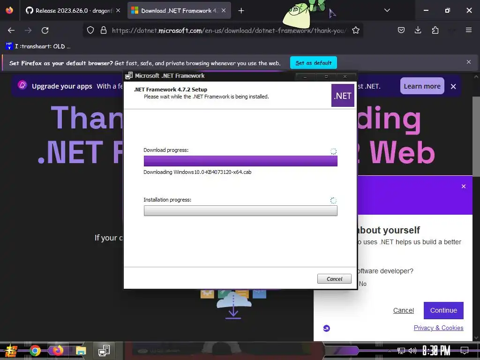This screenshot has width=480, height=360.
Task: Close the Upgrade your apps banner
Action: [x=453, y=86]
